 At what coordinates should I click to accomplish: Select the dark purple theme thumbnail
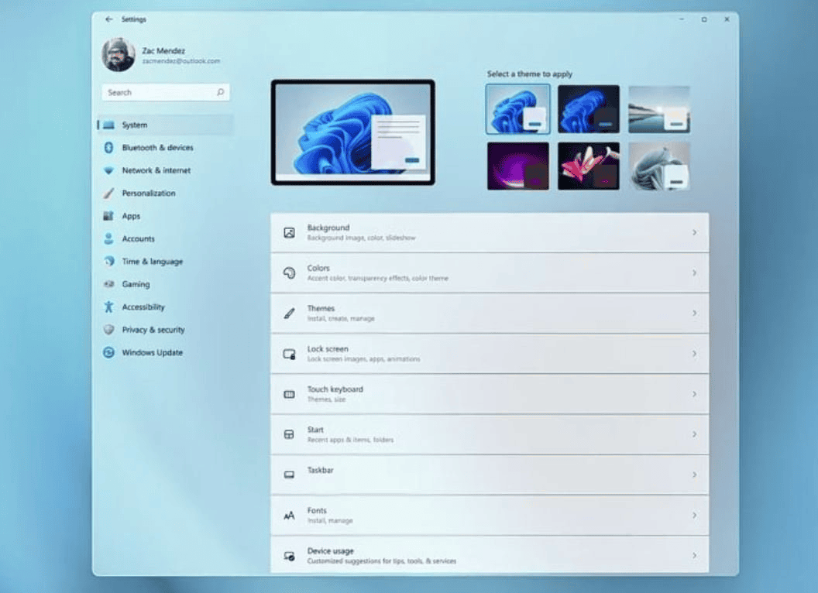517,165
